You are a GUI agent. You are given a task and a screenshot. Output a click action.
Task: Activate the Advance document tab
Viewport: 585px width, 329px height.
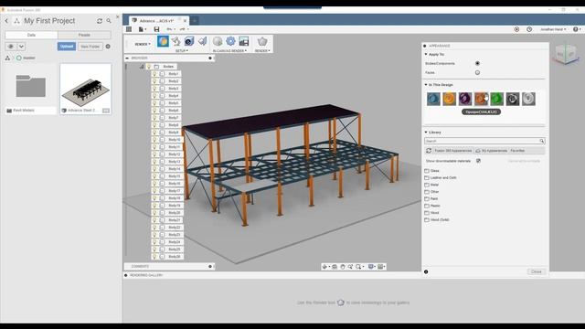159,21
